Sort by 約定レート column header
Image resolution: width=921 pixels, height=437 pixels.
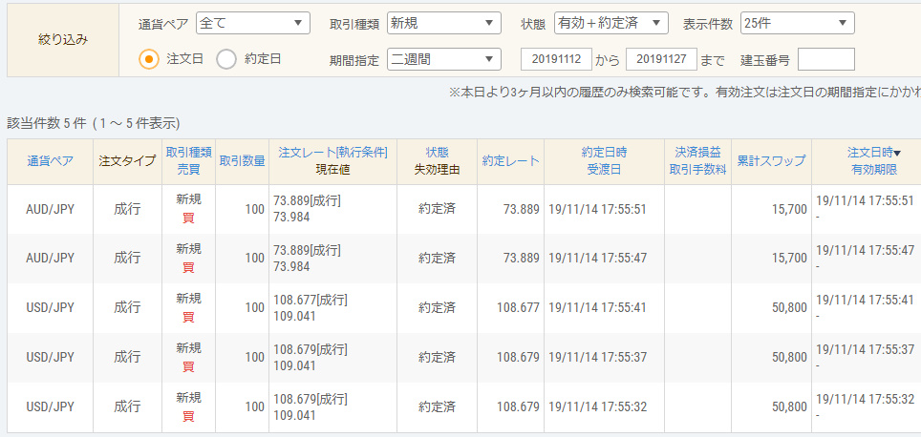click(510, 161)
